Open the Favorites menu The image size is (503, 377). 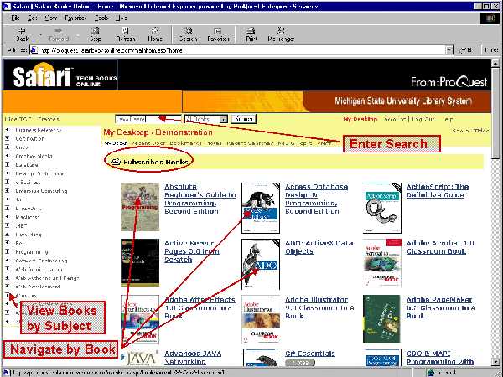(75, 18)
